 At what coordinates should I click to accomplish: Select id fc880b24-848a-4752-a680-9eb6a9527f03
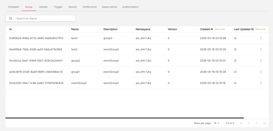[36, 38]
